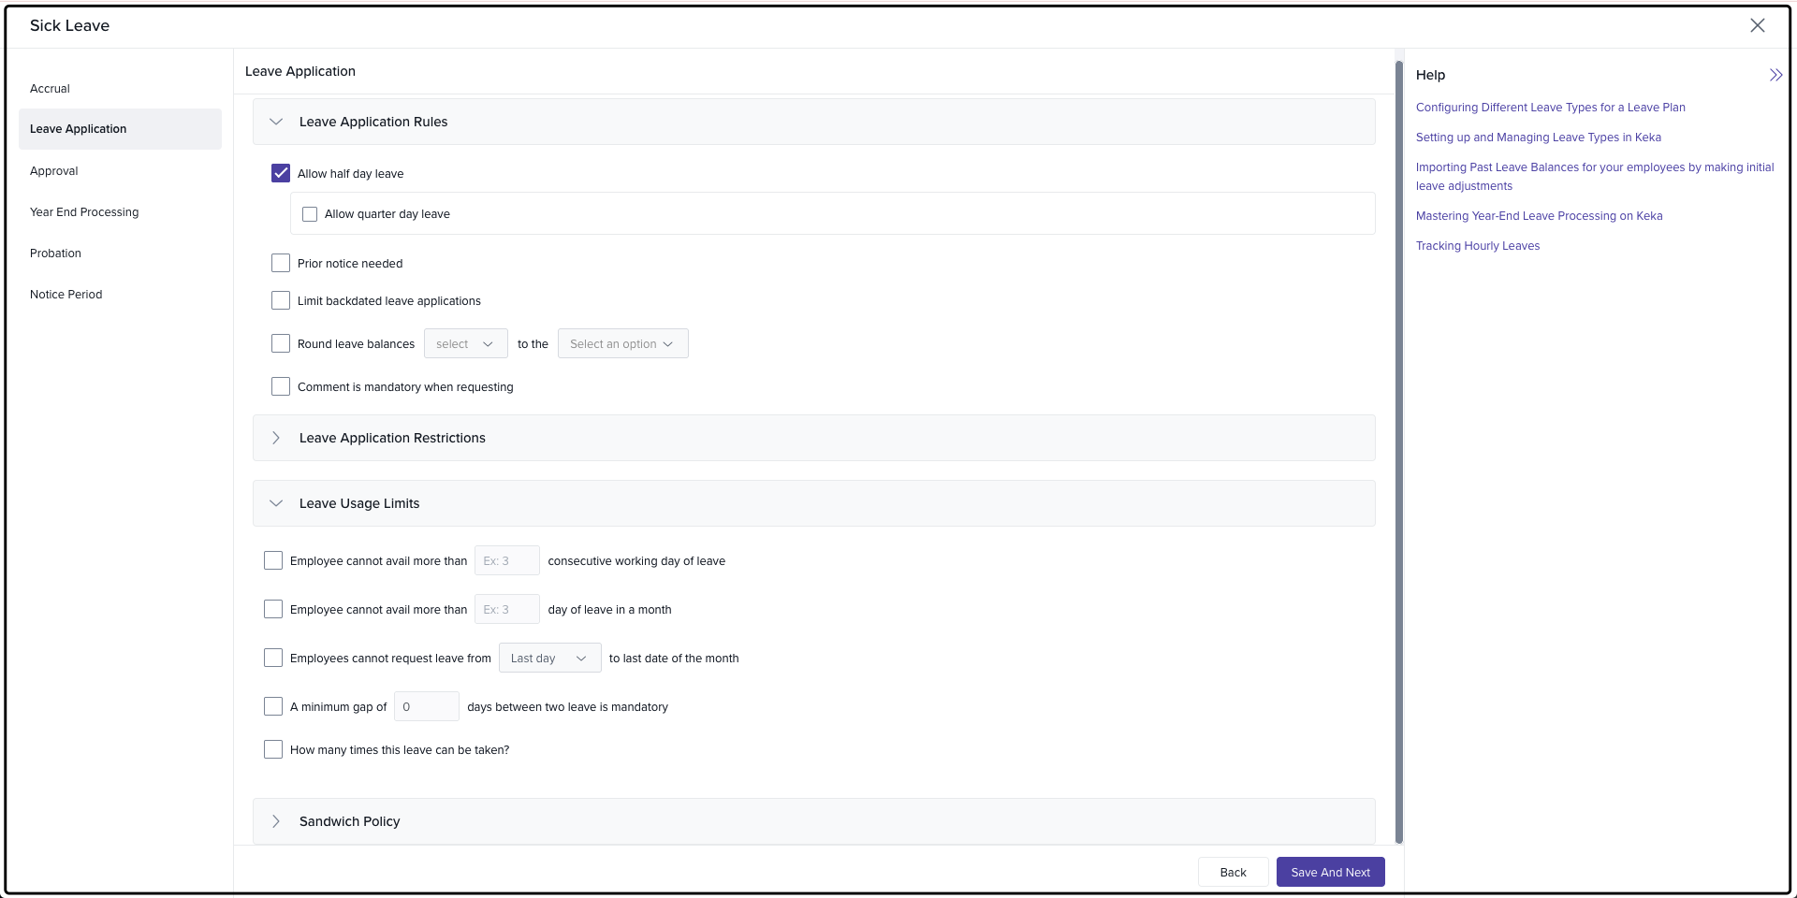Open the Last day dropdown
The image size is (1797, 898).
click(549, 658)
